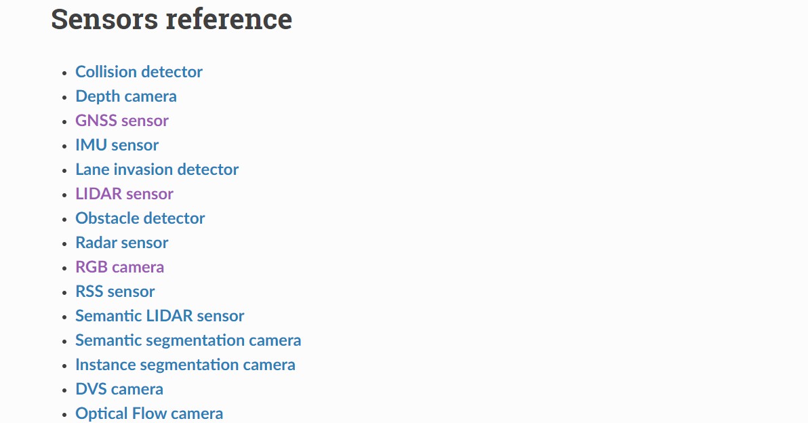The image size is (808, 423).
Task: Click the Sensors reference heading
Action: point(171,19)
